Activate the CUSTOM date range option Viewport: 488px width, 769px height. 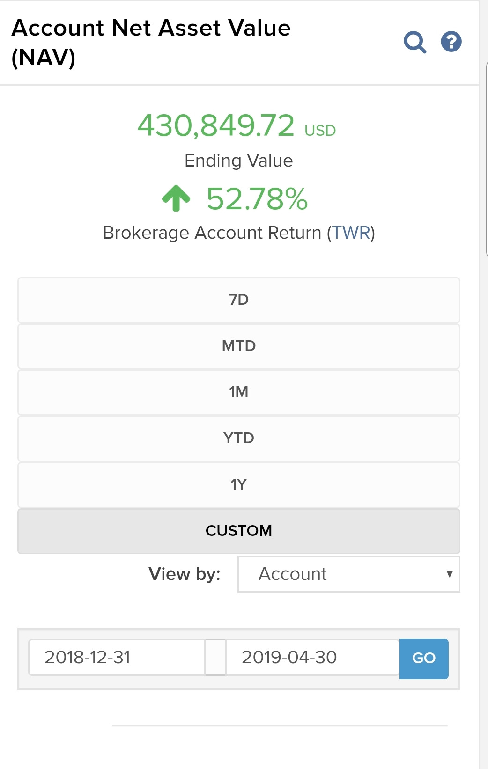pyautogui.click(x=239, y=531)
